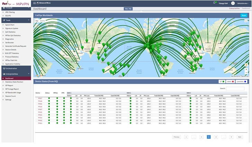This screenshot has width=252, height=147.
Task: Toggle the Advanced Menu checkbox
Action: click(x=38, y=3)
